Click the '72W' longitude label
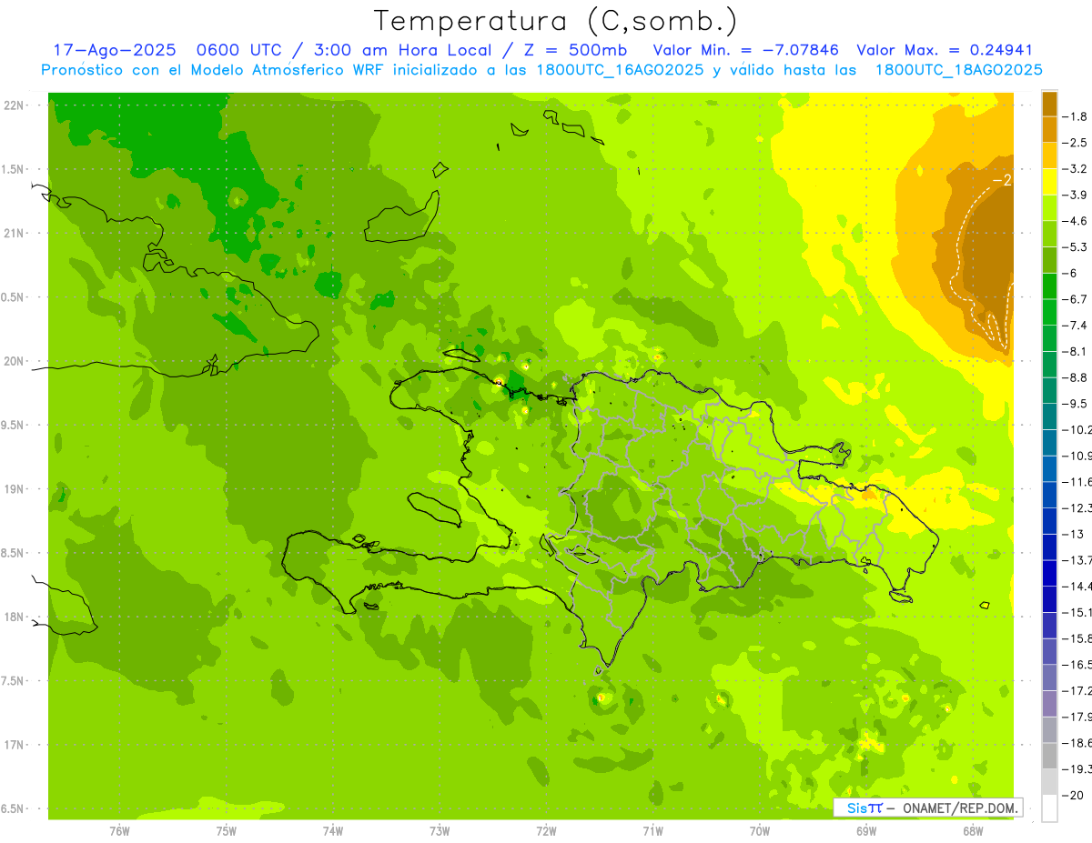This screenshot has width=1092, height=843. [x=546, y=830]
